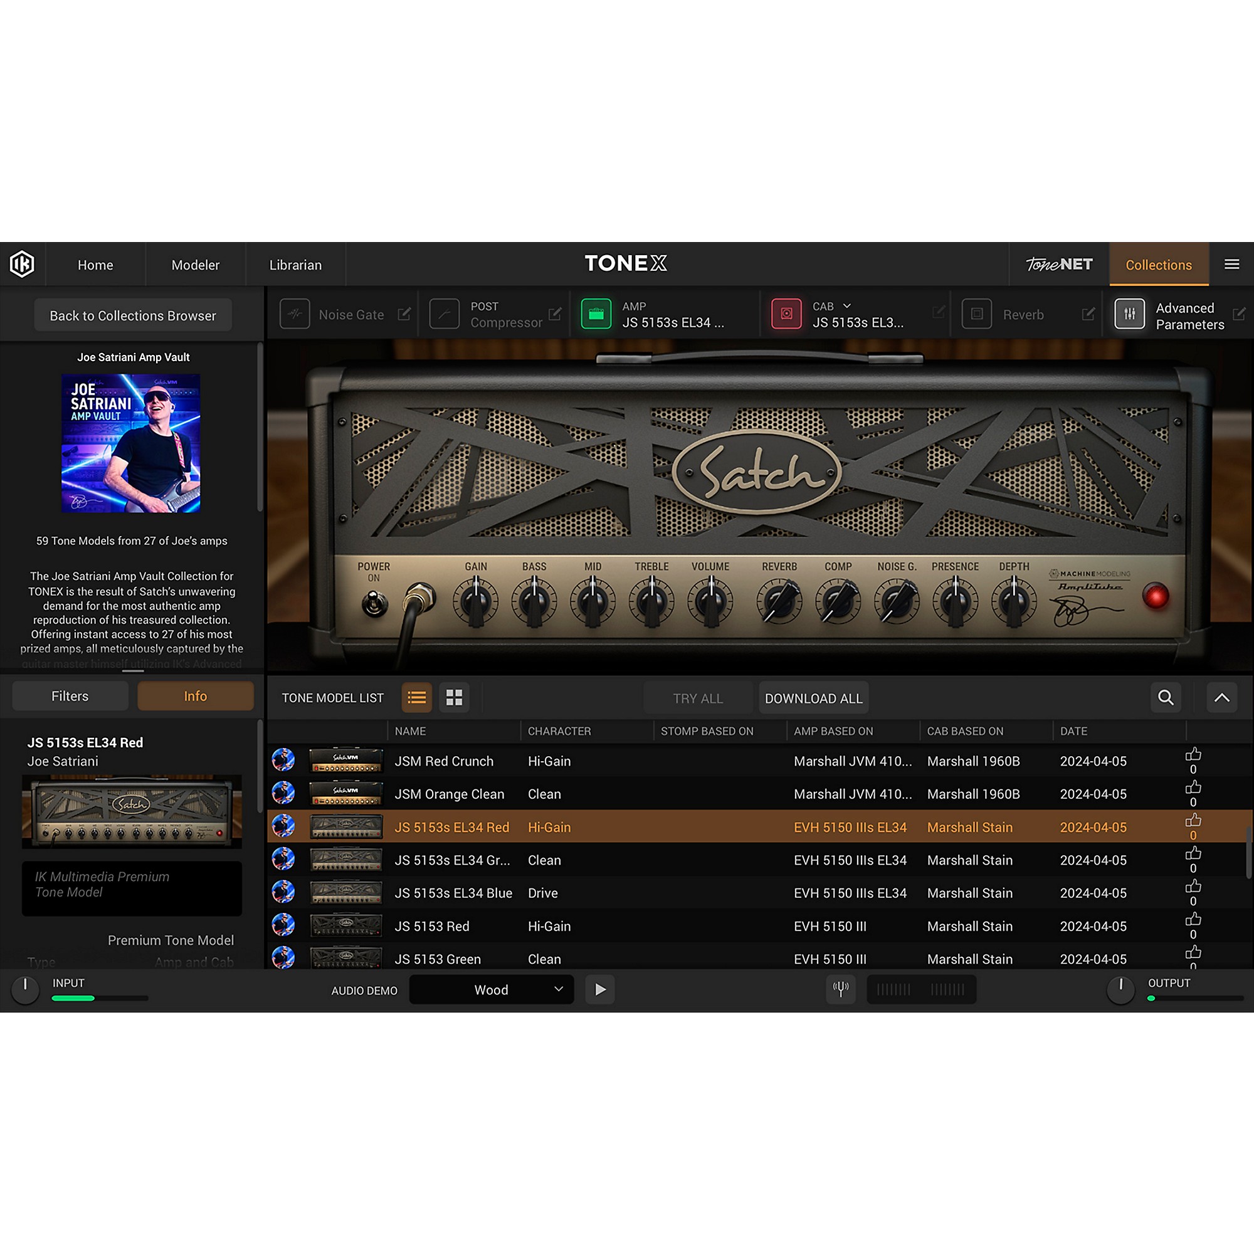Click the DOWNLOAD ALL button

tap(814, 698)
